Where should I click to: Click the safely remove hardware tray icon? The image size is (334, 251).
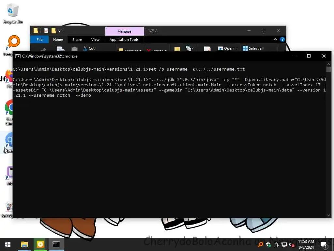point(276,244)
